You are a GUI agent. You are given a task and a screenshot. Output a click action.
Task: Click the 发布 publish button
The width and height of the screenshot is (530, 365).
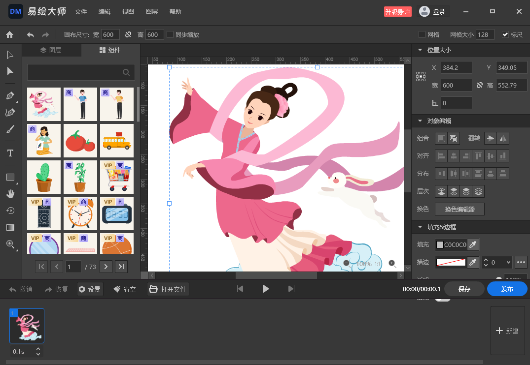click(x=507, y=289)
